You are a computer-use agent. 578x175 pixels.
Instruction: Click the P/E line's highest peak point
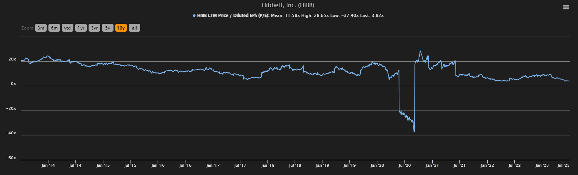(420, 50)
